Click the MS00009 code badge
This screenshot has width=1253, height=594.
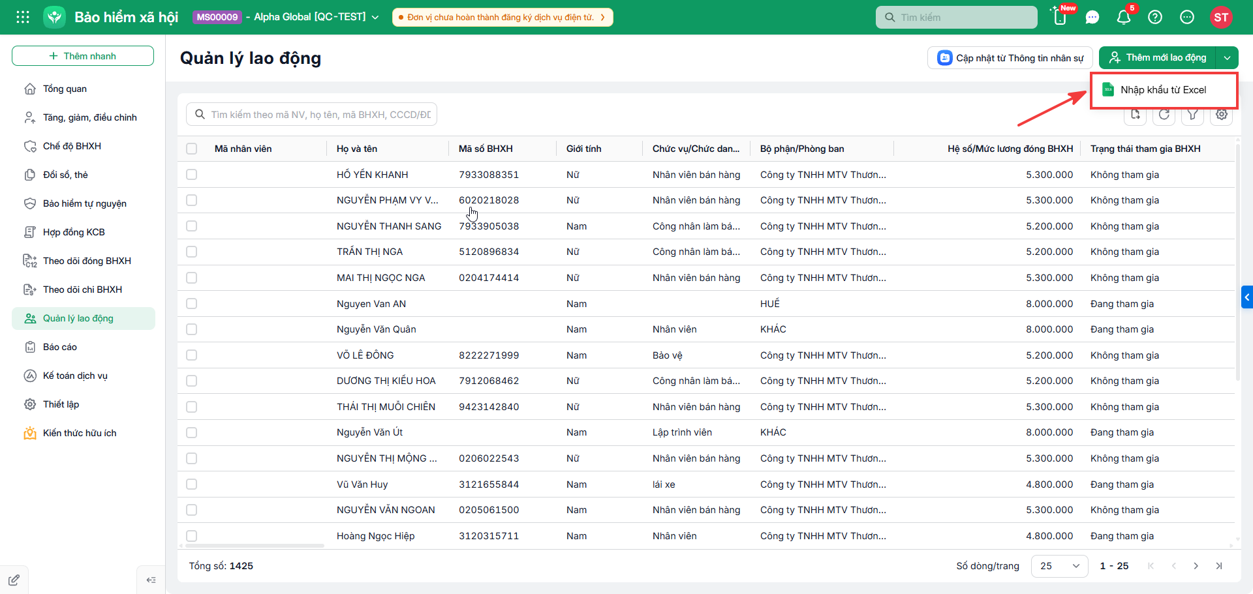point(217,17)
